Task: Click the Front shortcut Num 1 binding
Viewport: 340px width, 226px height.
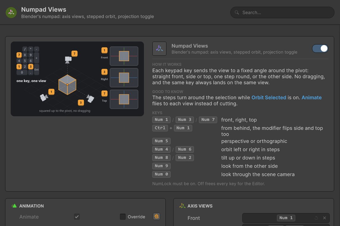Action: tap(286, 218)
